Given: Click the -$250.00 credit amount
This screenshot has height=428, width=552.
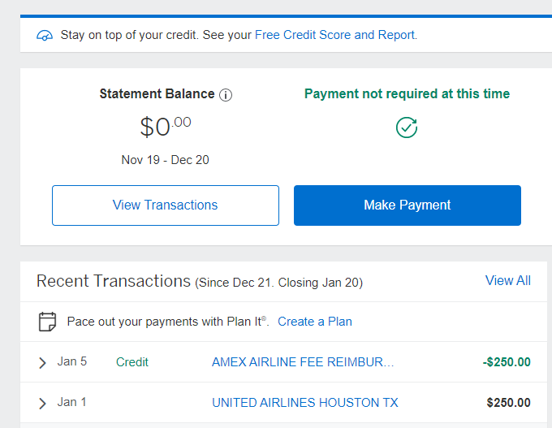Looking at the screenshot, I should click(x=507, y=362).
